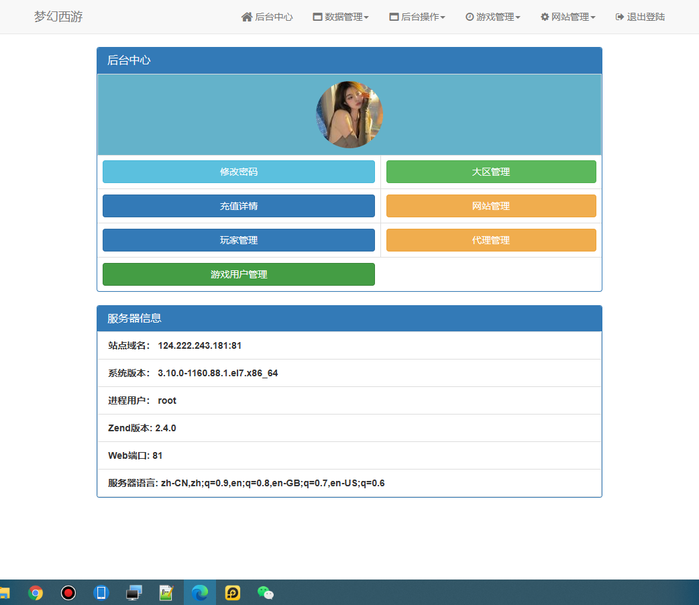This screenshot has height=605, width=699.
Task: Open the 网站管理 navbar dropdown
Action: (568, 17)
